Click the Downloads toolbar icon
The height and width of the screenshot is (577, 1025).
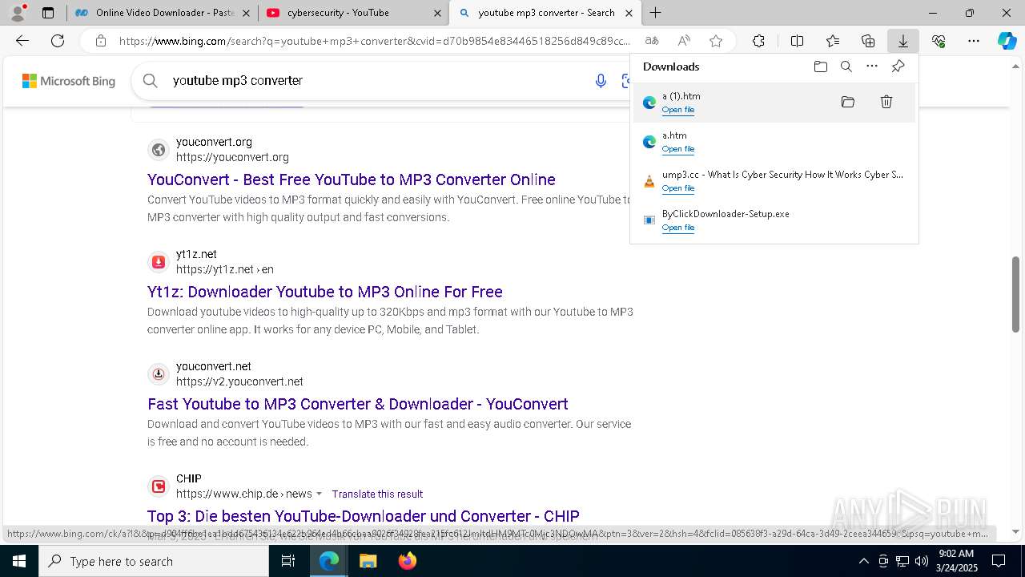tap(903, 41)
